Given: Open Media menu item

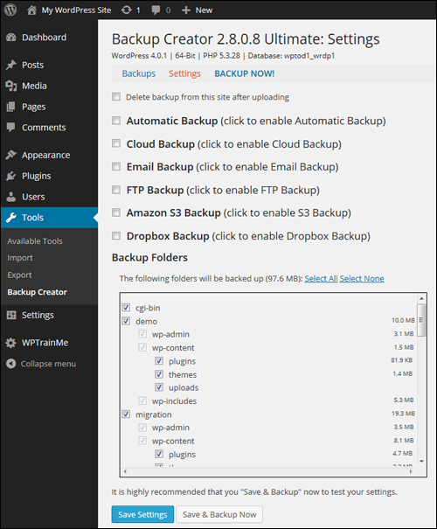Looking at the screenshot, I should pyautogui.click(x=34, y=86).
